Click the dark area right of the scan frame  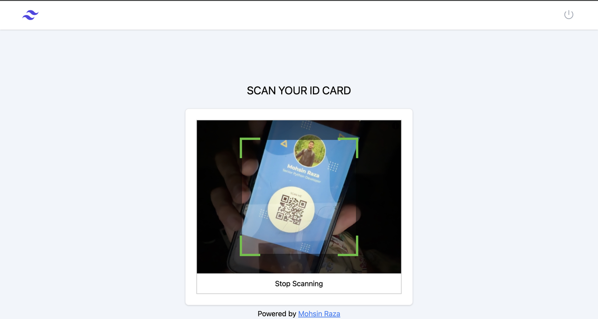coord(380,197)
